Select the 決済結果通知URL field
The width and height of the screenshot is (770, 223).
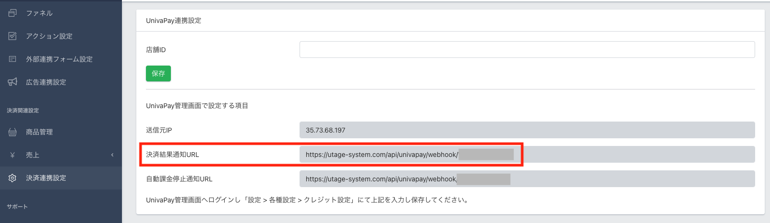[x=527, y=155]
